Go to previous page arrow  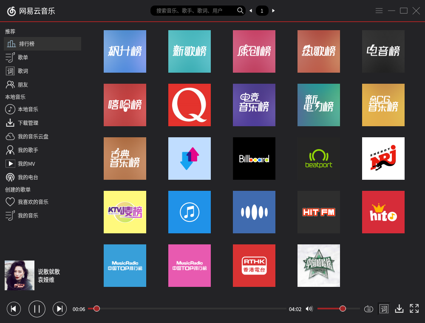pyautogui.click(x=251, y=11)
